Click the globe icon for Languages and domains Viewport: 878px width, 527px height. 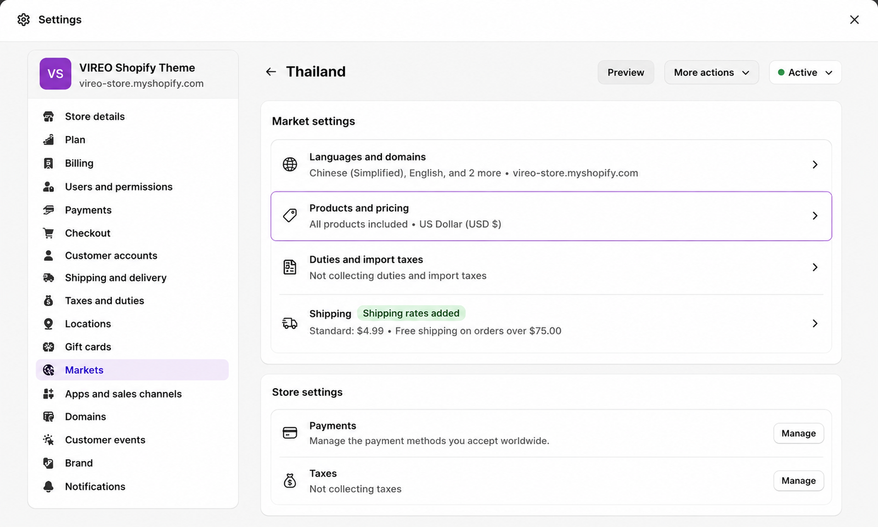pos(290,165)
